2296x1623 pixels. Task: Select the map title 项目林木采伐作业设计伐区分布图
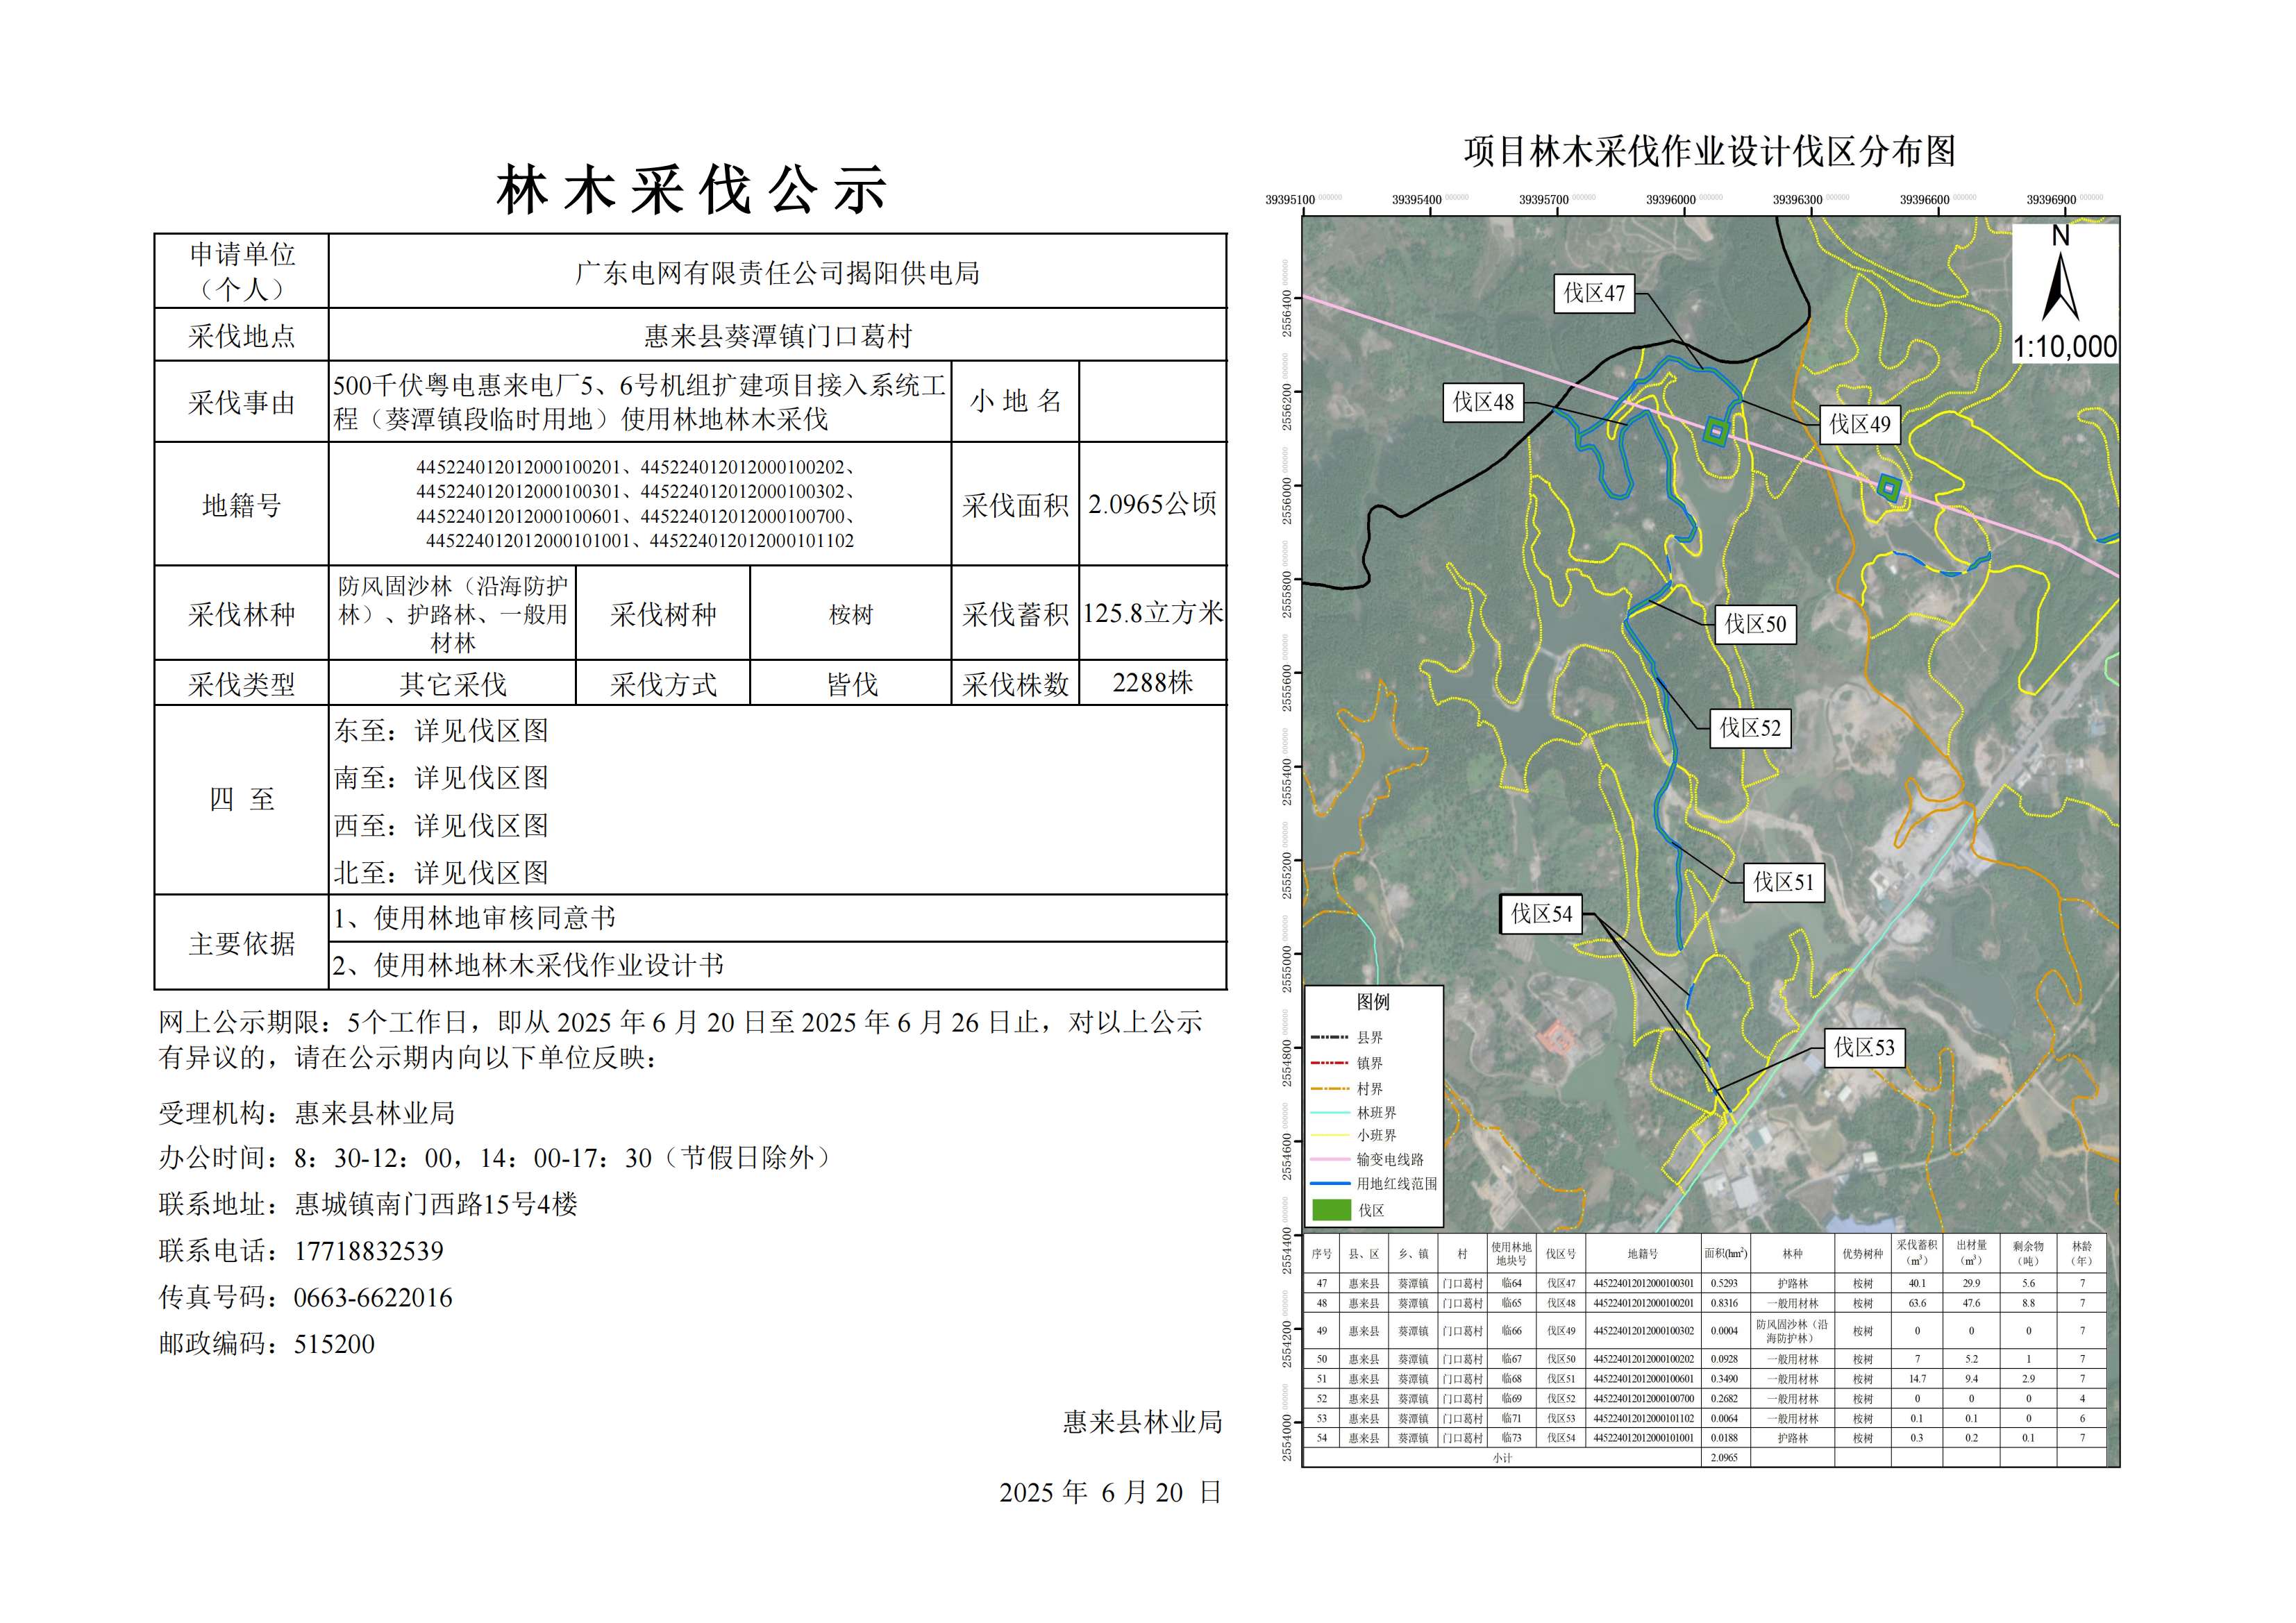[1710, 151]
